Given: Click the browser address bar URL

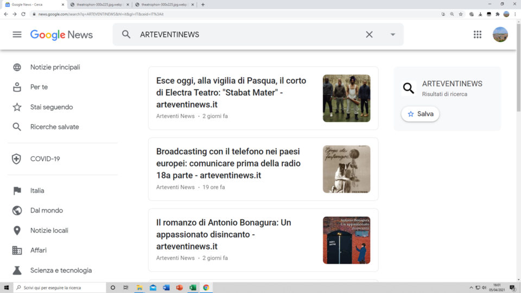Looking at the screenshot, I should tap(101, 14).
